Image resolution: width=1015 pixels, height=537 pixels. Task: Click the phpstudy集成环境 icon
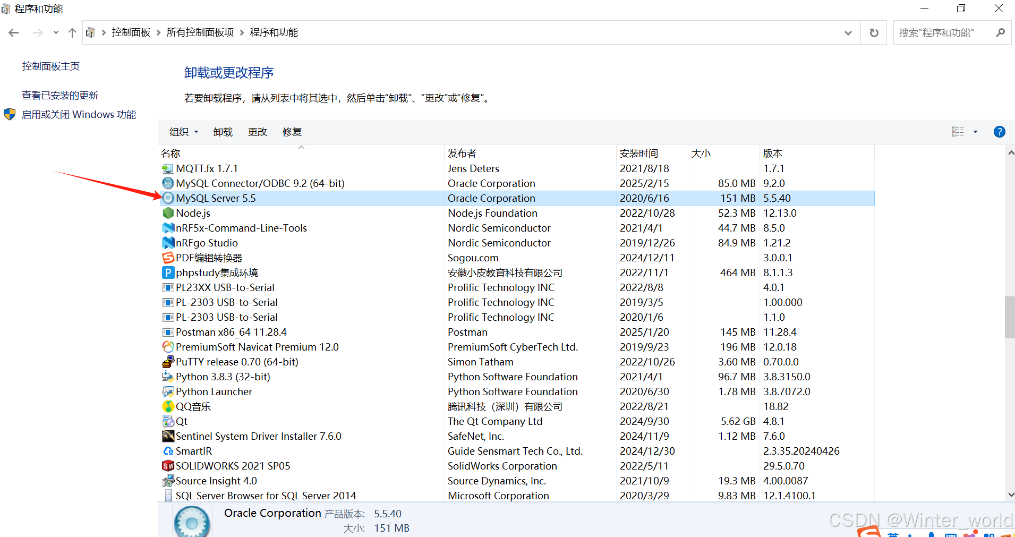point(168,272)
